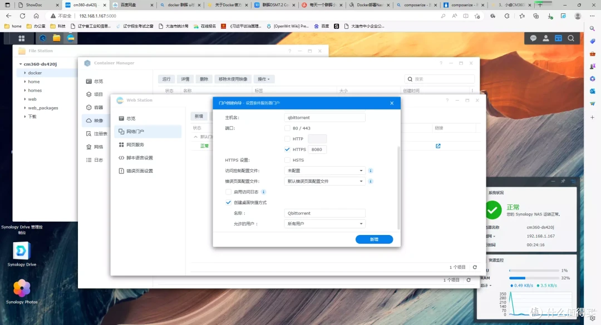Screen dimensions: 601x325
Task: Open 错误页面配置文件 dropdown
Action: [324, 182]
